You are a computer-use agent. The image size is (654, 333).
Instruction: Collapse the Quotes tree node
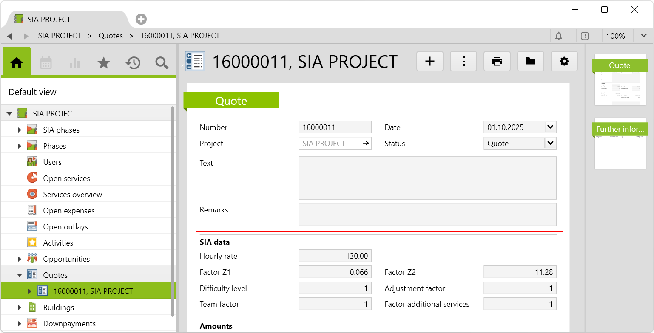[x=19, y=275]
